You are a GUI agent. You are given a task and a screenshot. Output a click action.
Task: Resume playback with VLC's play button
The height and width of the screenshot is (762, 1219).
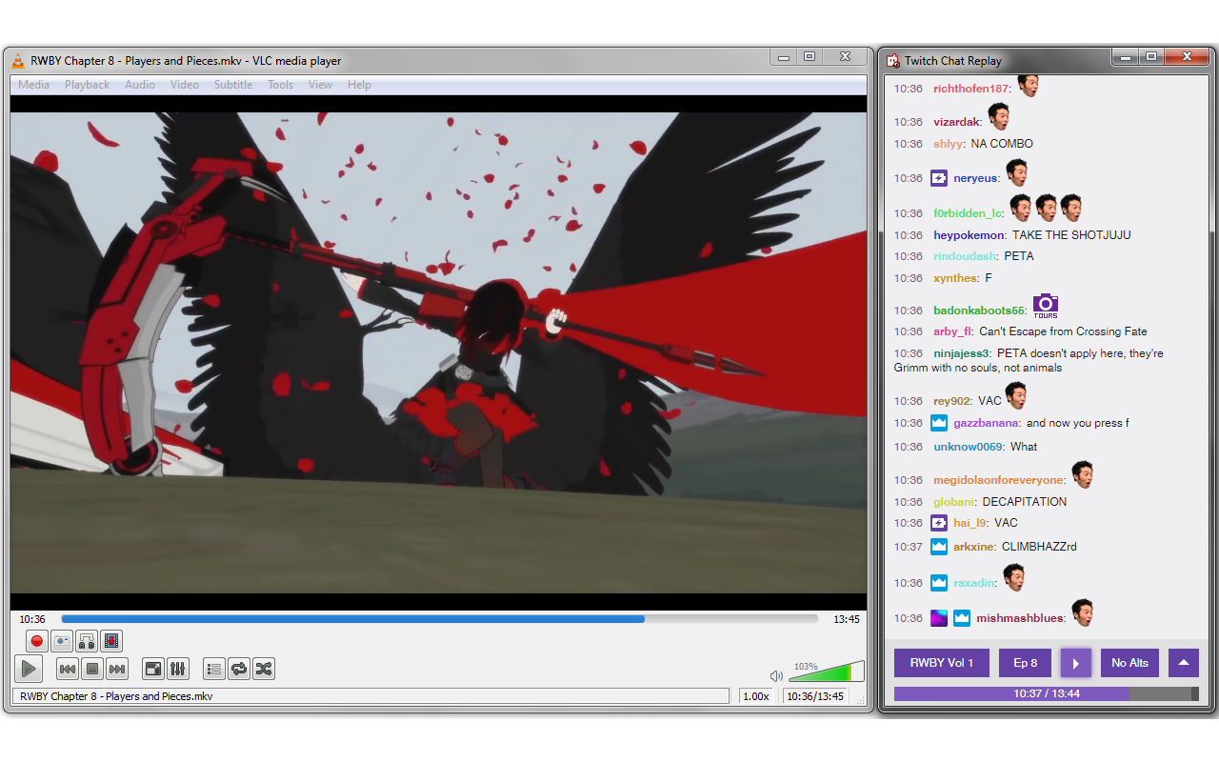pyautogui.click(x=29, y=669)
